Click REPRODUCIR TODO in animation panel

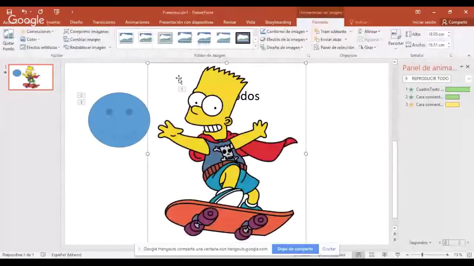(427, 78)
